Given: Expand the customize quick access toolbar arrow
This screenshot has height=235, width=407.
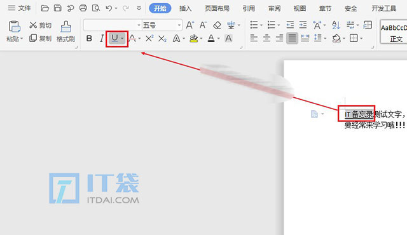Looking at the screenshot, I should [x=139, y=8].
